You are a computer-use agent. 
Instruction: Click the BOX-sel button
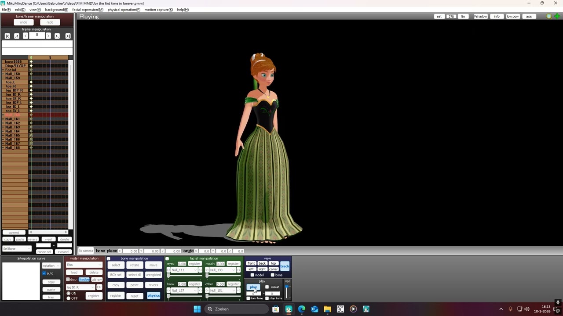point(116,275)
